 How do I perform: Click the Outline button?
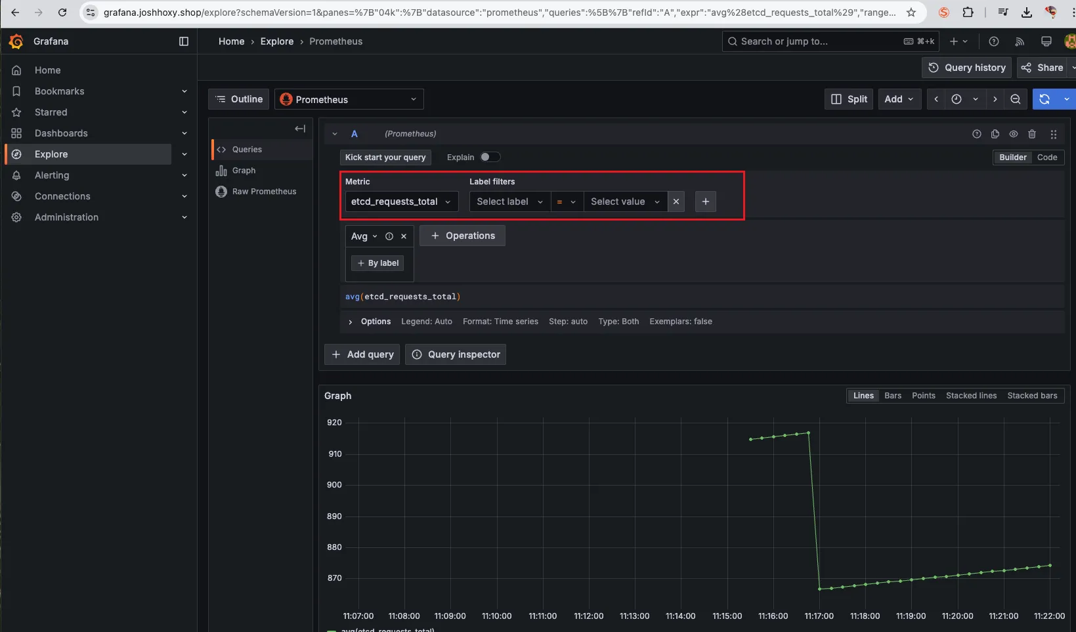239,99
